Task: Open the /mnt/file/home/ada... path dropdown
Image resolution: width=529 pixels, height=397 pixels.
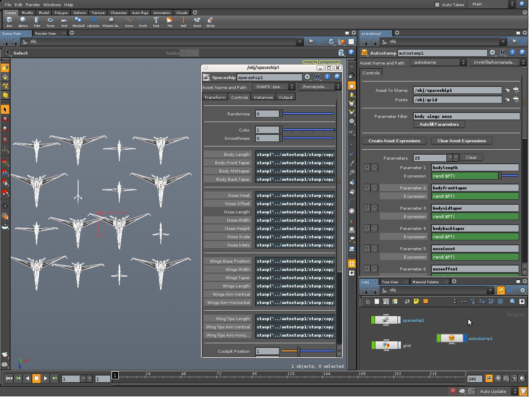Action: click(498, 62)
